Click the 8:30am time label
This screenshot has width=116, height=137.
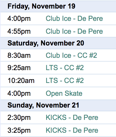point(19,55)
